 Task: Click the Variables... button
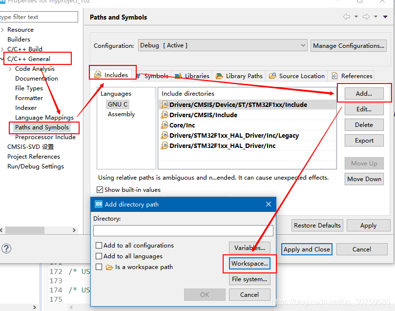tap(249, 248)
